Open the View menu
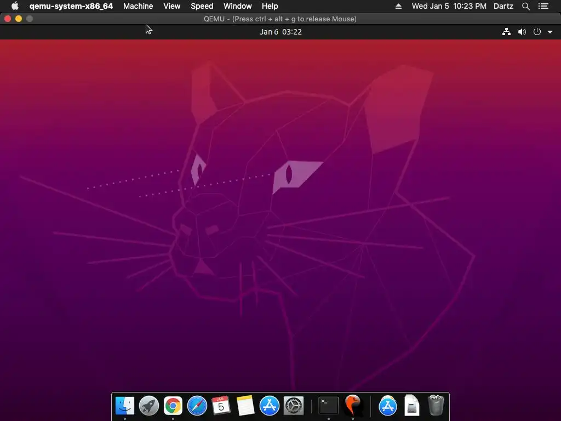This screenshot has height=421, width=561. (171, 6)
